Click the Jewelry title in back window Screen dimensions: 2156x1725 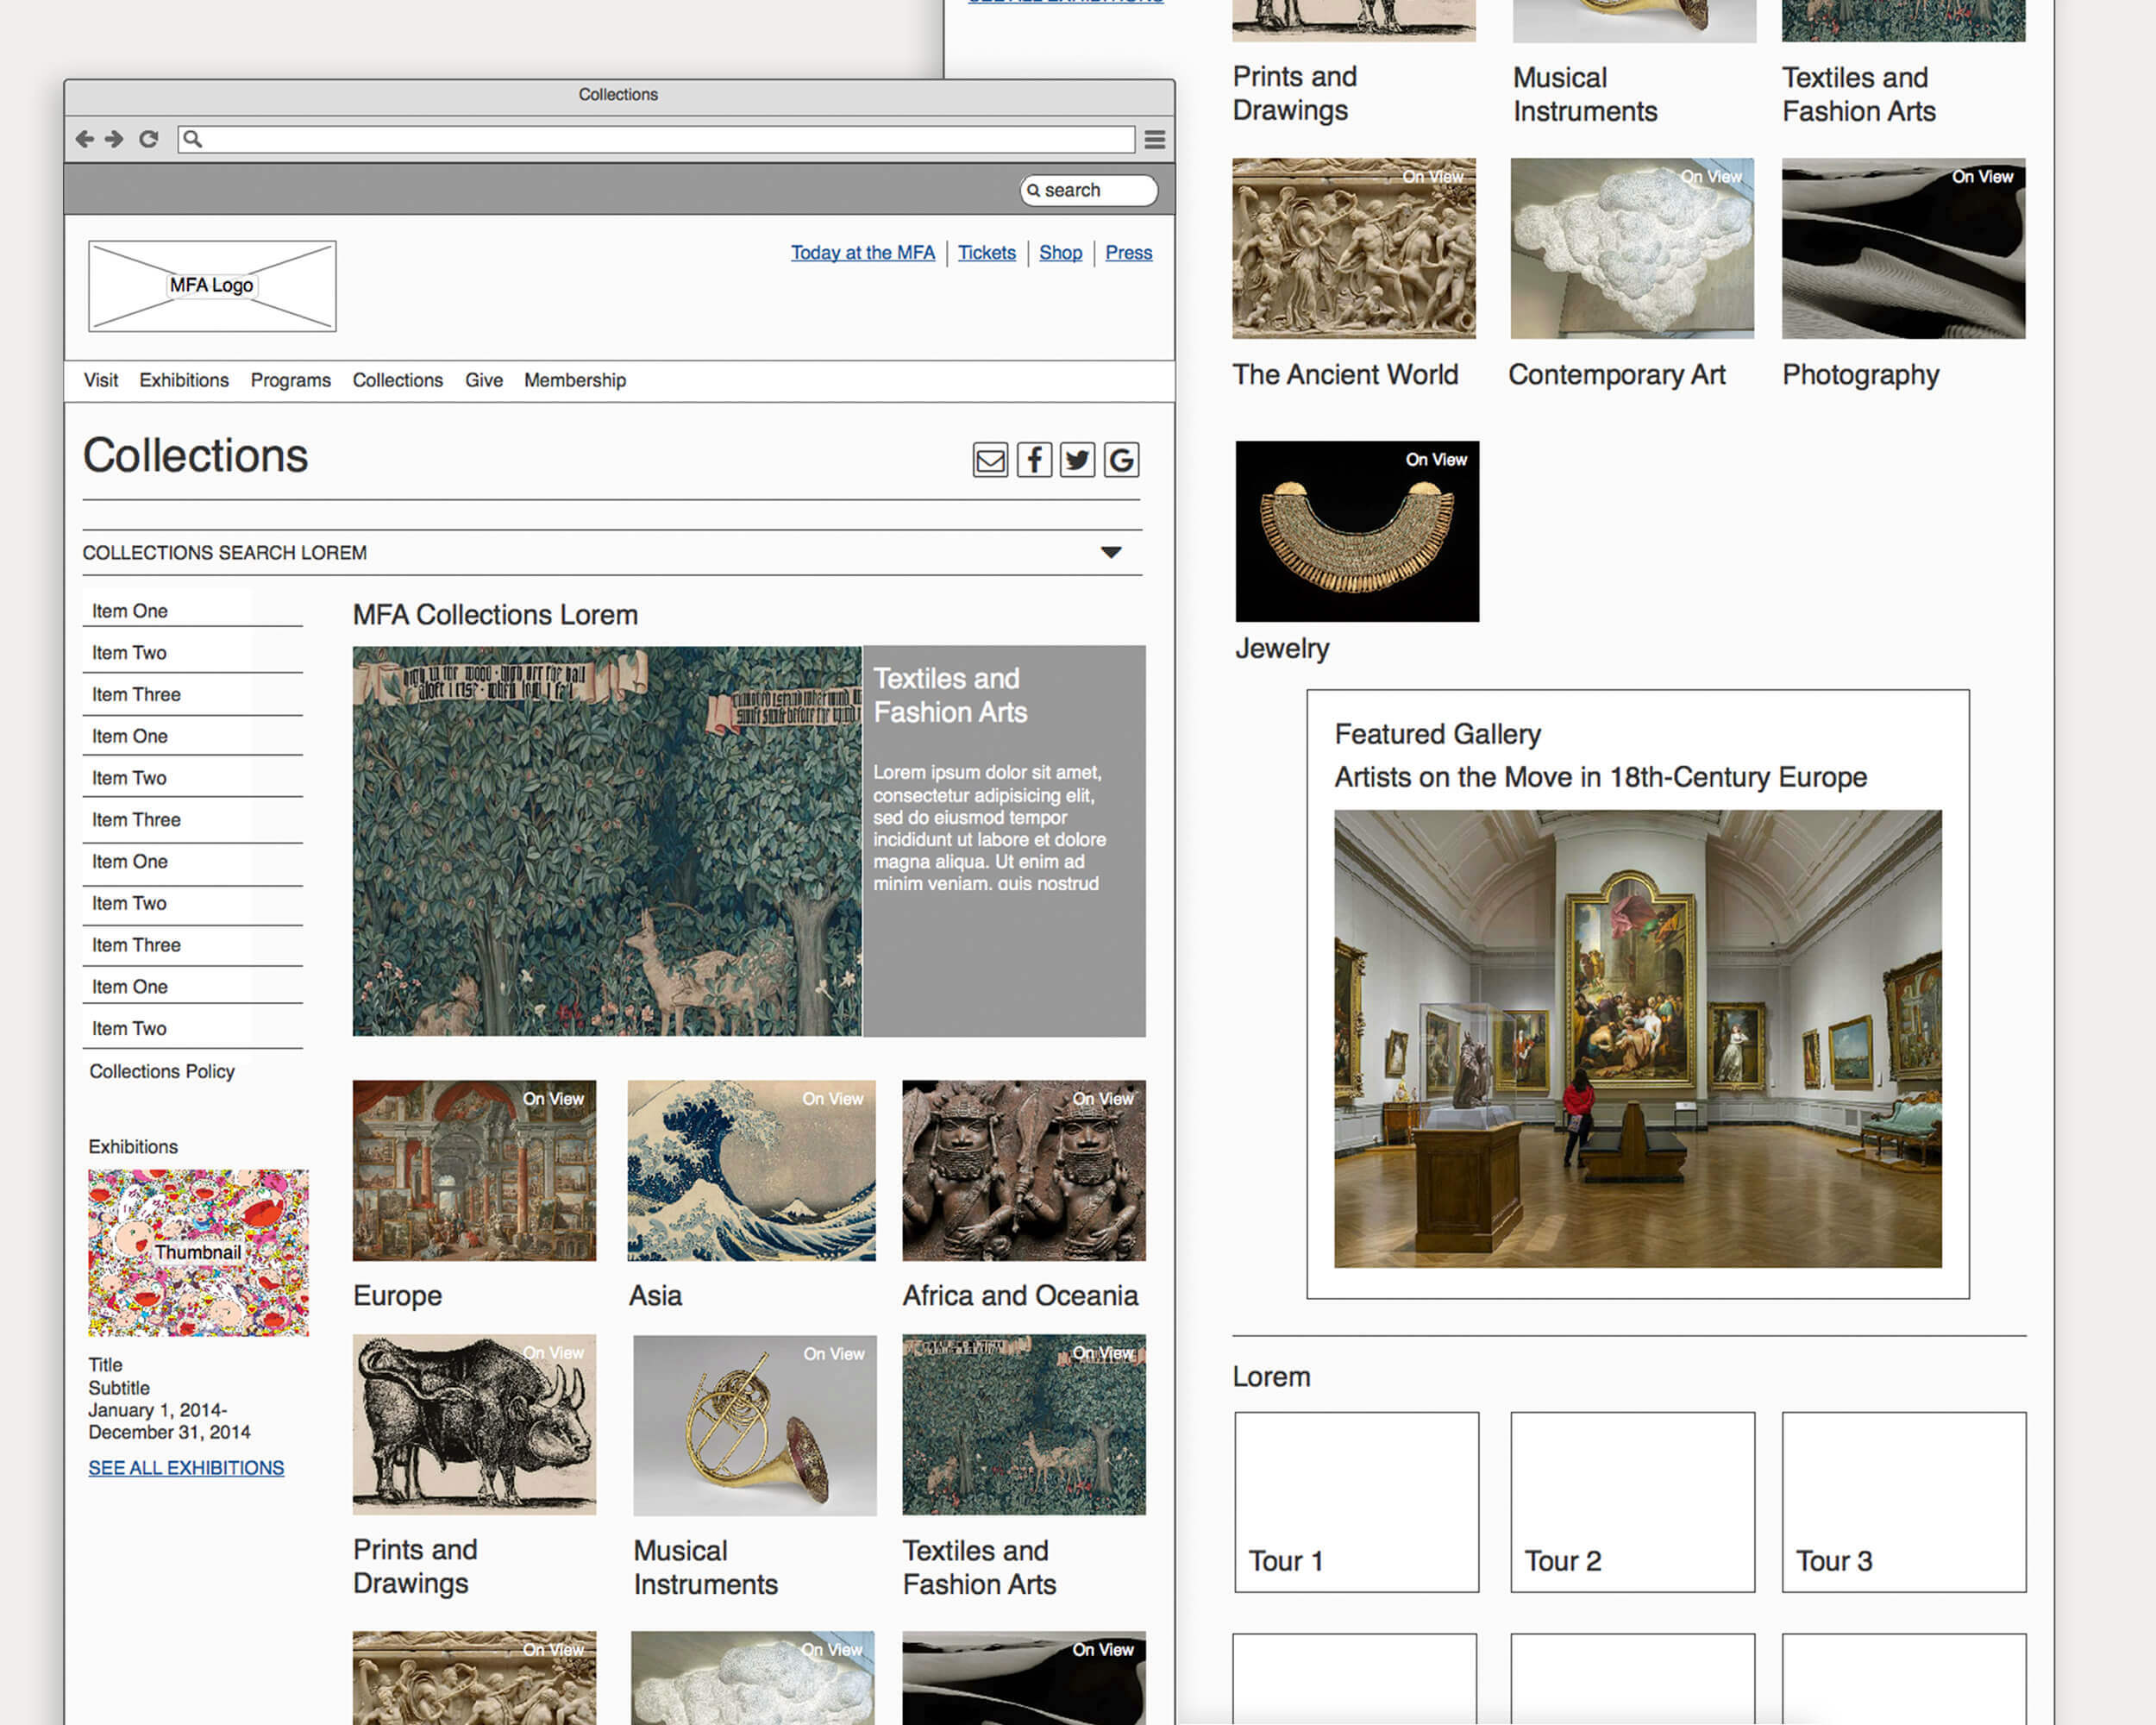[x=1282, y=649]
